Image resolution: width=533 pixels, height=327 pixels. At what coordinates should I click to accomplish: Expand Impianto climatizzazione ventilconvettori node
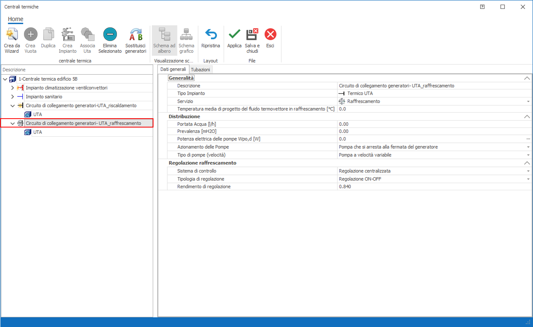point(12,88)
